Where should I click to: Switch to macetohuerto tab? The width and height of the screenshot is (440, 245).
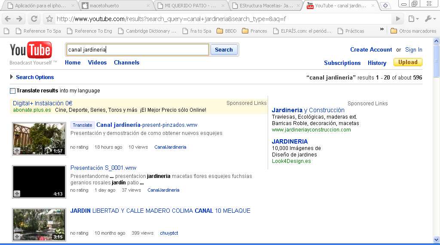pyautogui.click(x=116, y=6)
